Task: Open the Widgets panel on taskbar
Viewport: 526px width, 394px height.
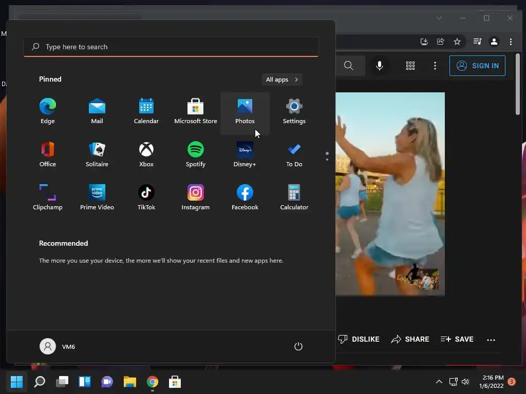Action: (x=85, y=382)
